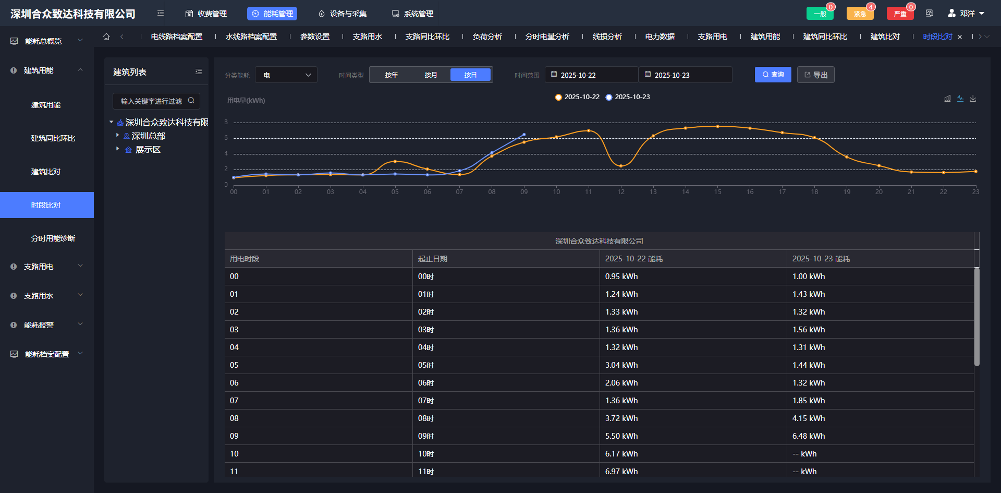Toggle 2025-10-22 legend series
This screenshot has width=1001, height=493.
click(577, 97)
